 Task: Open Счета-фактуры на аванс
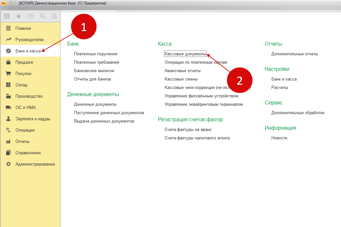tap(188, 129)
